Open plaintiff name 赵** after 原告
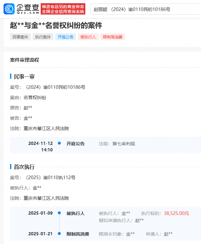This screenshot has height=244, width=201. click(x=28, y=108)
